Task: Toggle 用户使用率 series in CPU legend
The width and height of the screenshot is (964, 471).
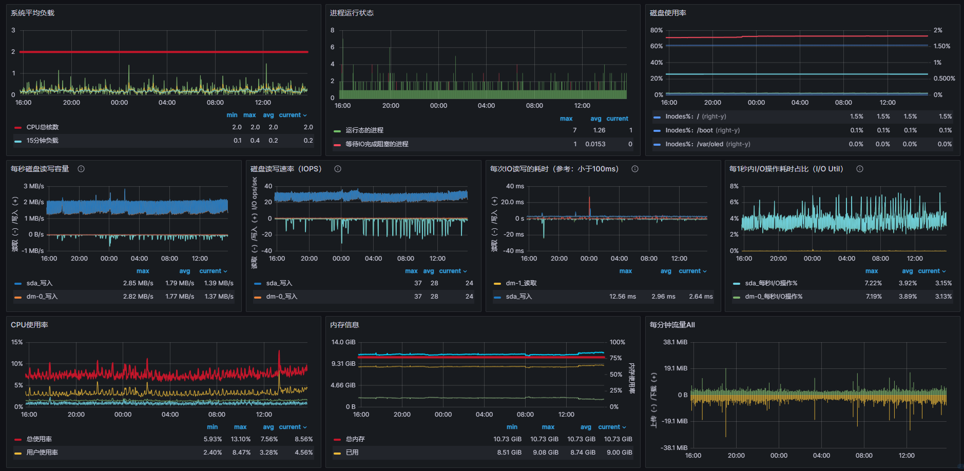Action: click(x=42, y=453)
